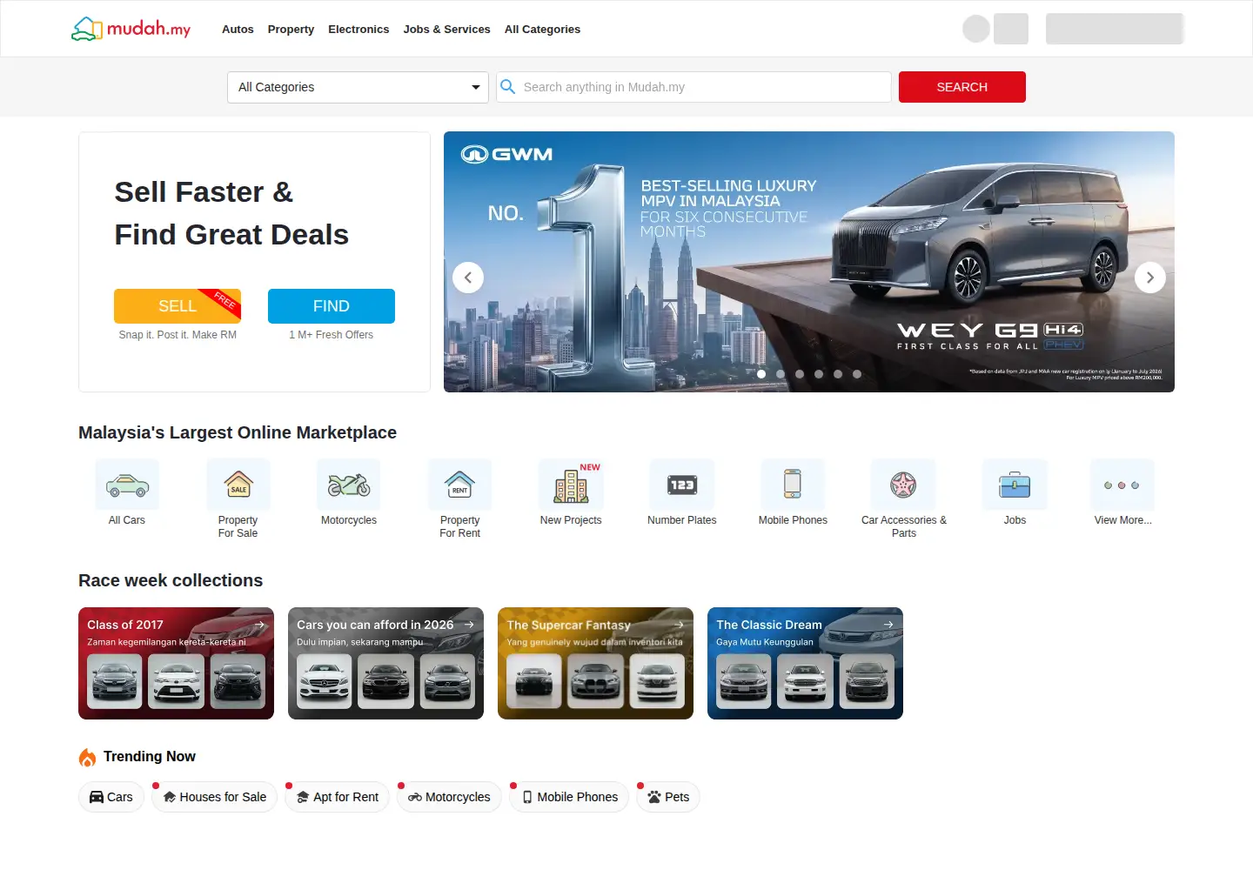Select the Houses for Sale trending chip
The width and height of the screenshot is (1253, 870).
pyautogui.click(x=215, y=797)
